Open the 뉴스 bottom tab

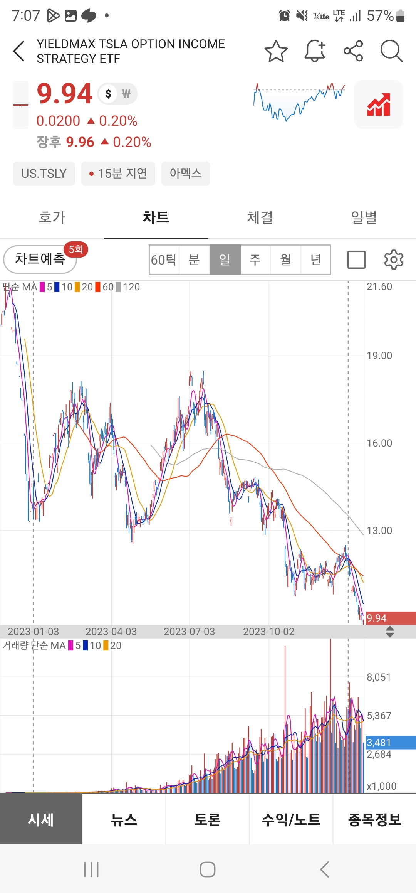(124, 819)
